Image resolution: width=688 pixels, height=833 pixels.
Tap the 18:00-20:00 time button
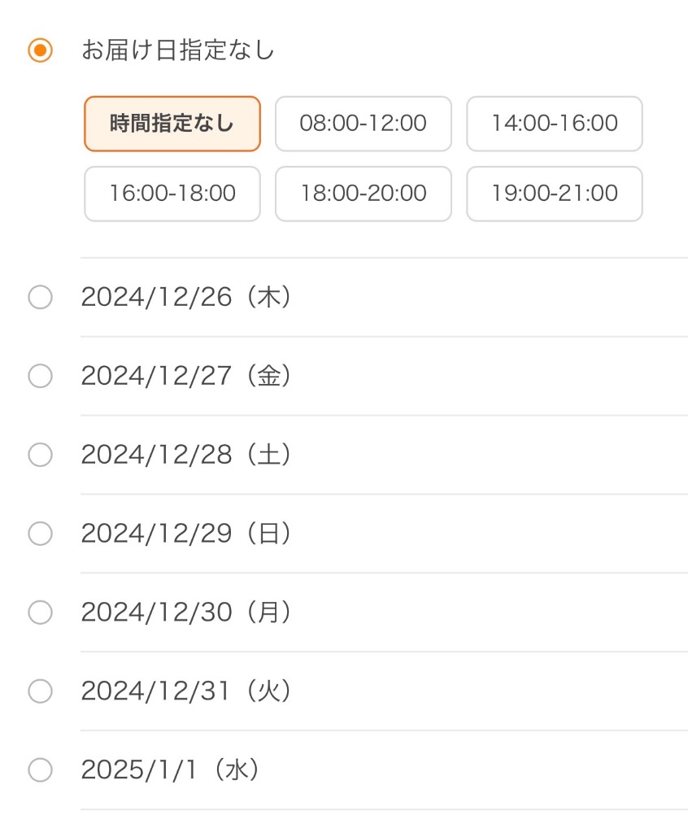point(363,194)
